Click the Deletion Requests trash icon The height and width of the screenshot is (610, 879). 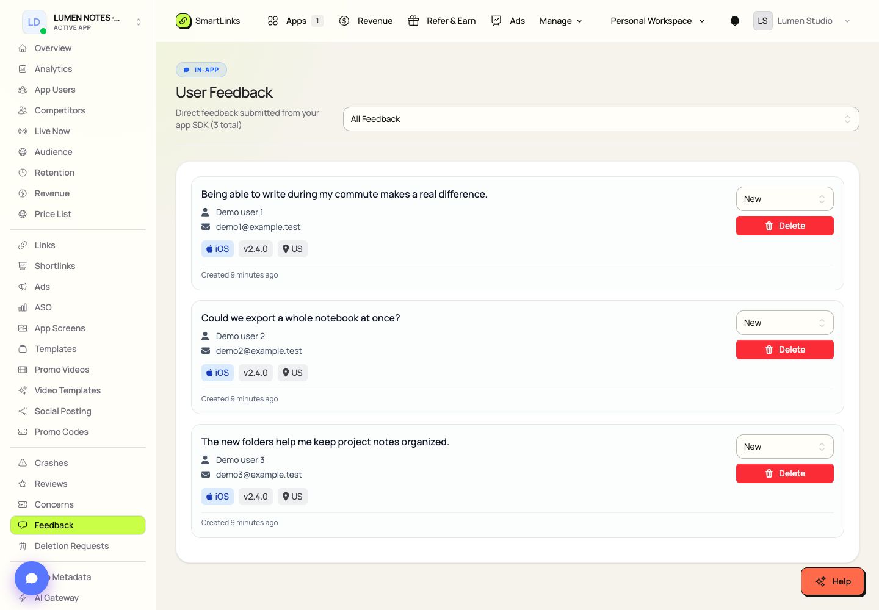click(x=23, y=546)
